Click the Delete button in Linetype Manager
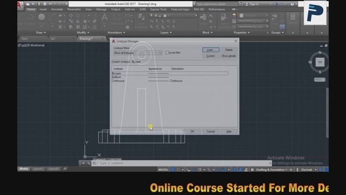The height and width of the screenshot is (195, 346). click(229, 50)
